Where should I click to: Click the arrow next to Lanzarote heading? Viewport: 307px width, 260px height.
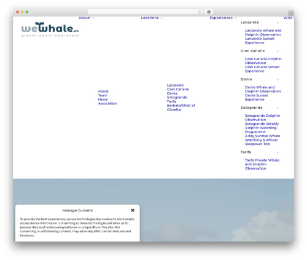[x=278, y=23]
